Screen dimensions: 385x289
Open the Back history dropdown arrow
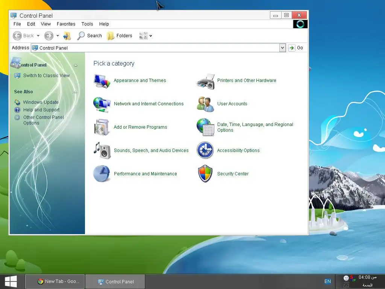pos(38,36)
